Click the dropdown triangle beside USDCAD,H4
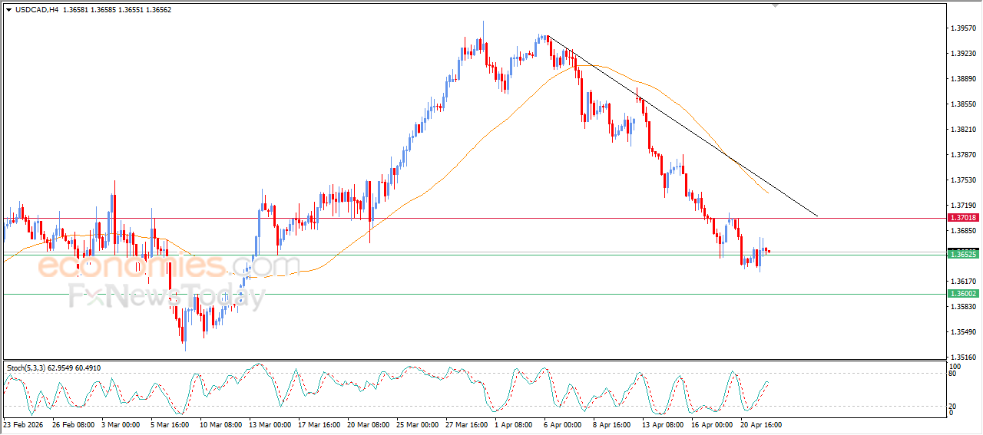983x435 pixels. click(x=8, y=9)
